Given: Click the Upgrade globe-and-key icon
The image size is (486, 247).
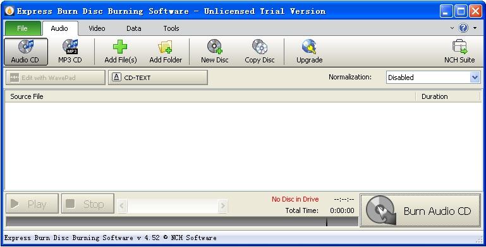Looking at the screenshot, I should coord(309,47).
